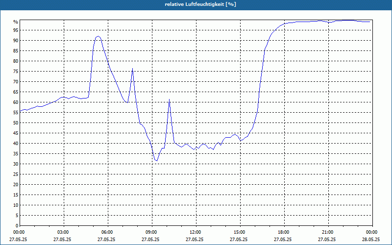This screenshot has width=392, height=245.
Task: Select the '15' y-axis label
Action: tap(16, 195)
